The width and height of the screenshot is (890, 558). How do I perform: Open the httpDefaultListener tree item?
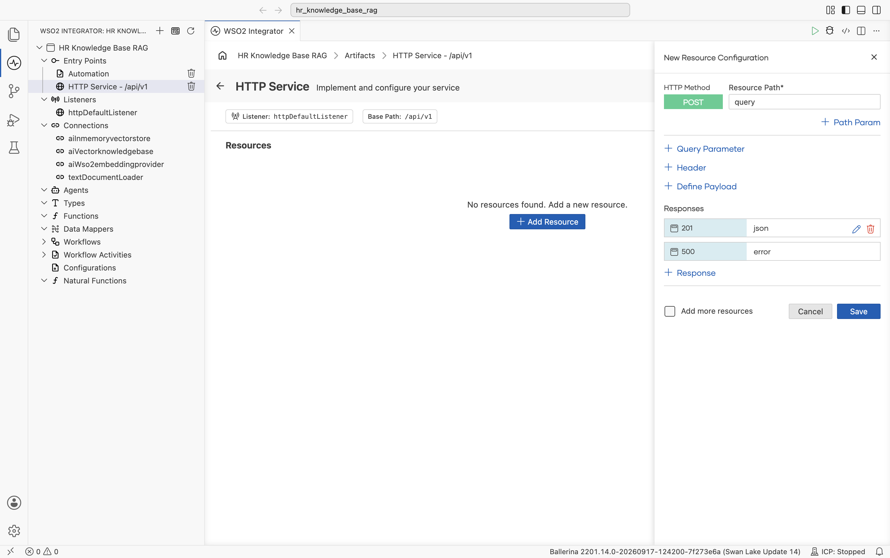click(102, 112)
